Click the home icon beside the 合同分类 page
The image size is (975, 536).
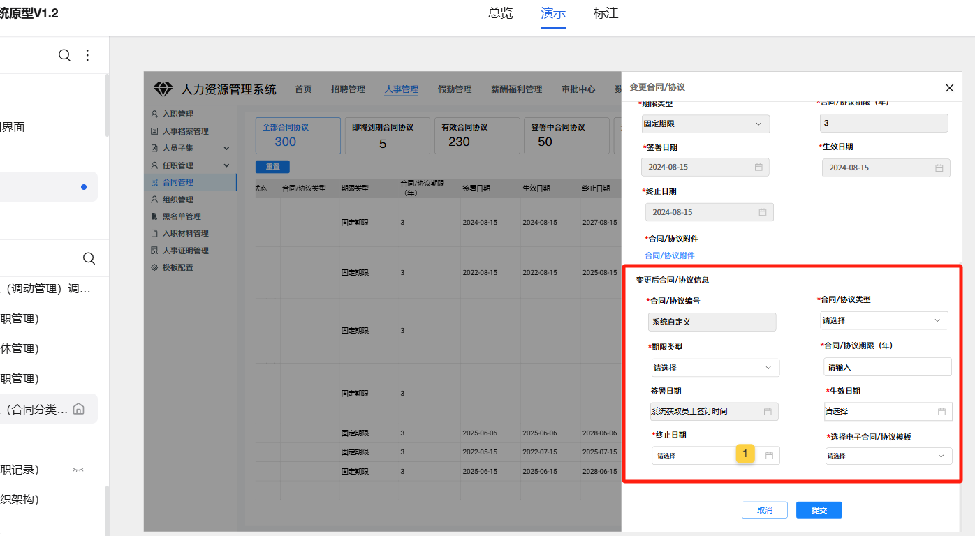79,409
